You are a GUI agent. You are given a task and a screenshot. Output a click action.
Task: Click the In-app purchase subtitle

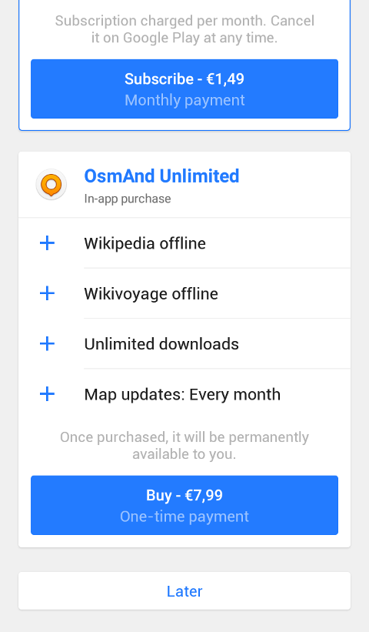pos(128,199)
